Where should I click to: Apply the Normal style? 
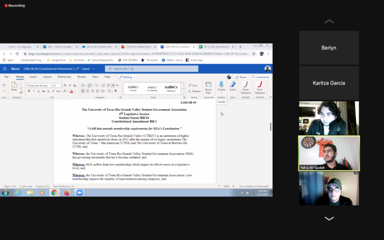point(133,88)
